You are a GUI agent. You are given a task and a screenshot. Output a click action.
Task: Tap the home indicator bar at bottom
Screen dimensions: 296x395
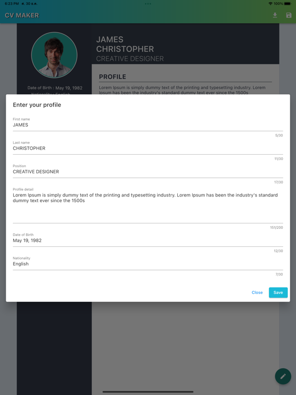148,392
